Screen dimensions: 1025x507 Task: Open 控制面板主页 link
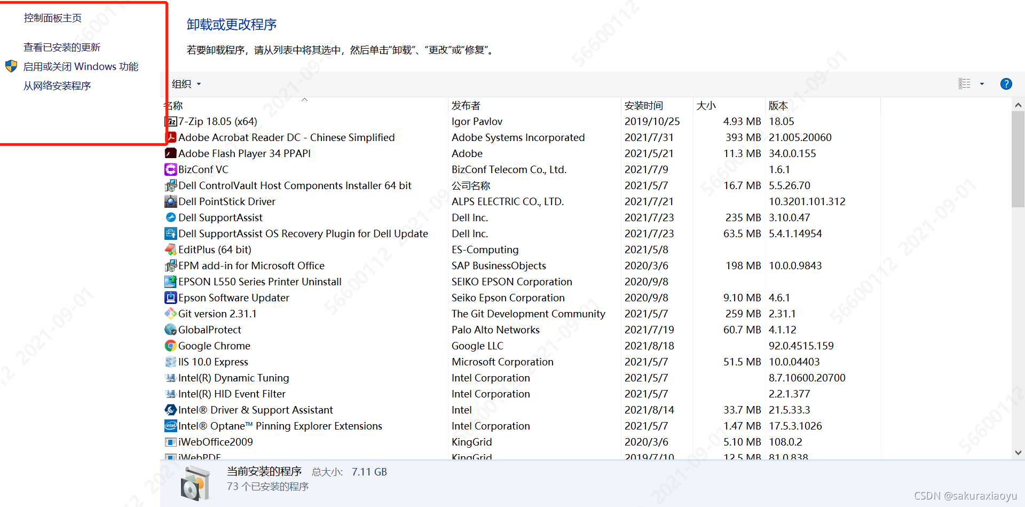[53, 18]
